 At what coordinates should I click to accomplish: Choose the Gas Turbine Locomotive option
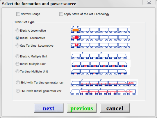pos(17,46)
